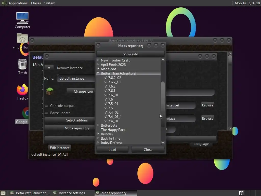
Task: Select version v1.7.4_02
Action: pyautogui.click(x=111, y=112)
